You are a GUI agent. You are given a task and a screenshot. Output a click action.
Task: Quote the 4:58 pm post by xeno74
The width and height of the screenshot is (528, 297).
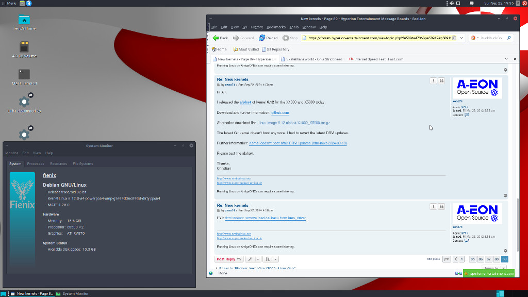441,206
